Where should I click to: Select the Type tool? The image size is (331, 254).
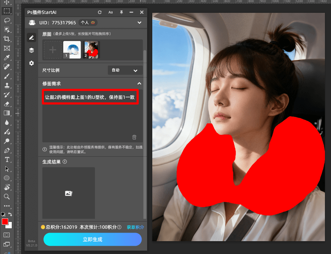click(7, 159)
